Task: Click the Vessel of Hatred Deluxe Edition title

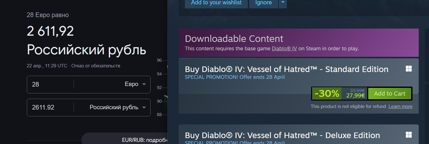Action: pyautogui.click(x=282, y=135)
